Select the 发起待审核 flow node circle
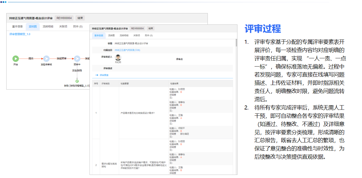Screen dimensions: 362x178 click(x=46, y=59)
